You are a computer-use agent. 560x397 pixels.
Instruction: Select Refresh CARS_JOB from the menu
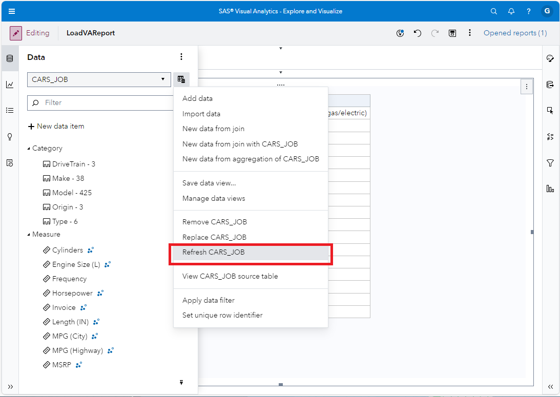[215, 253]
